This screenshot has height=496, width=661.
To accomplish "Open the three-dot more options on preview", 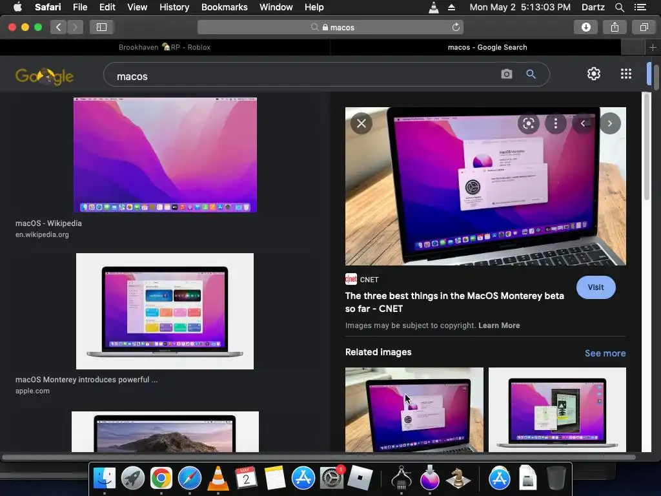I will tap(556, 123).
